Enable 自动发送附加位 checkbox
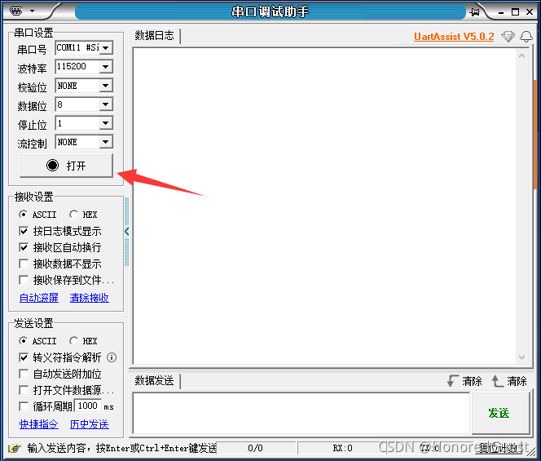Viewport: 541px width, 461px height. [x=24, y=374]
